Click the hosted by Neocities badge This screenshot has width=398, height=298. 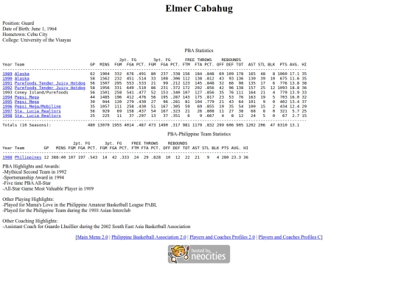[199, 254]
